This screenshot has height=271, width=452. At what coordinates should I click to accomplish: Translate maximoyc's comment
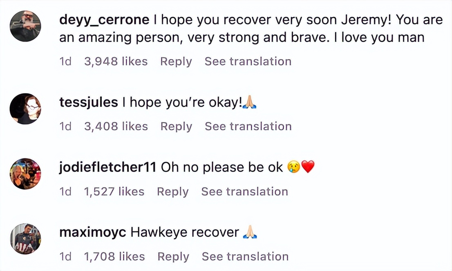245,257
